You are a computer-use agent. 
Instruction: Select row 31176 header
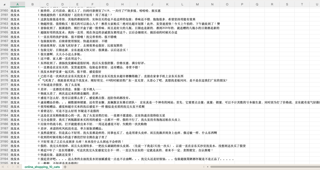pos(4,80)
